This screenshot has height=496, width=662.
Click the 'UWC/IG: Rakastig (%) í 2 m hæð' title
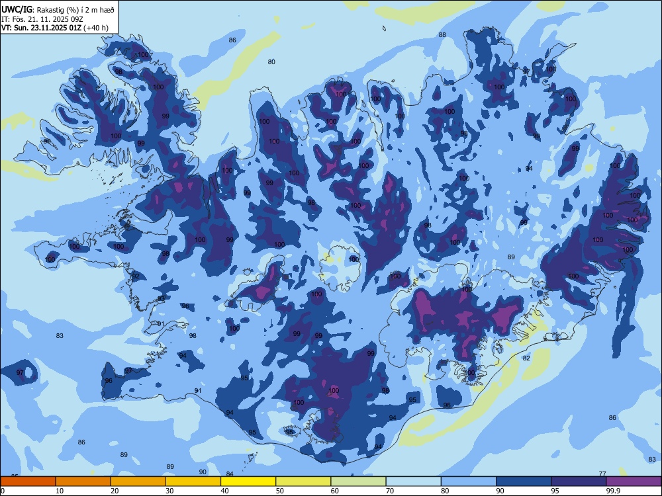pyautogui.click(x=58, y=9)
